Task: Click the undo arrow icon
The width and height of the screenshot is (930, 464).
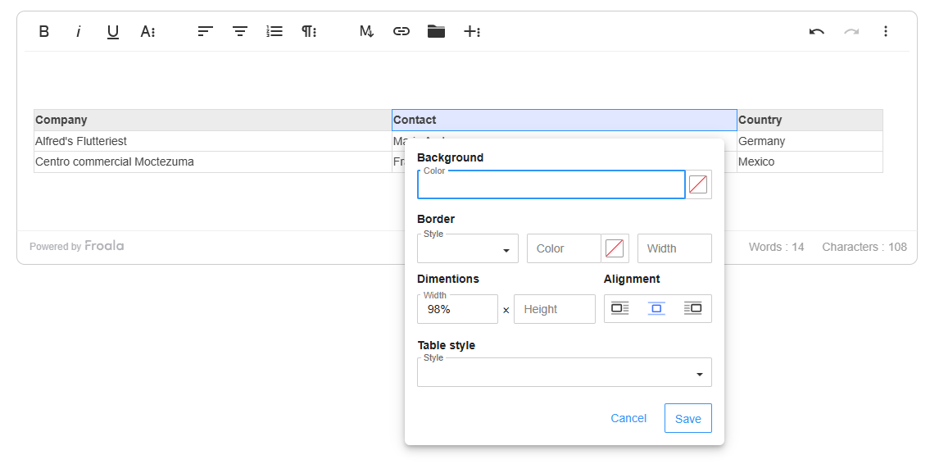Action: [816, 31]
